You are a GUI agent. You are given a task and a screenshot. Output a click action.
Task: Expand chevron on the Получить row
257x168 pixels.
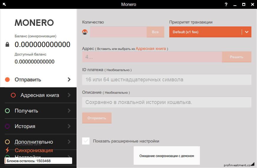pos(69,111)
